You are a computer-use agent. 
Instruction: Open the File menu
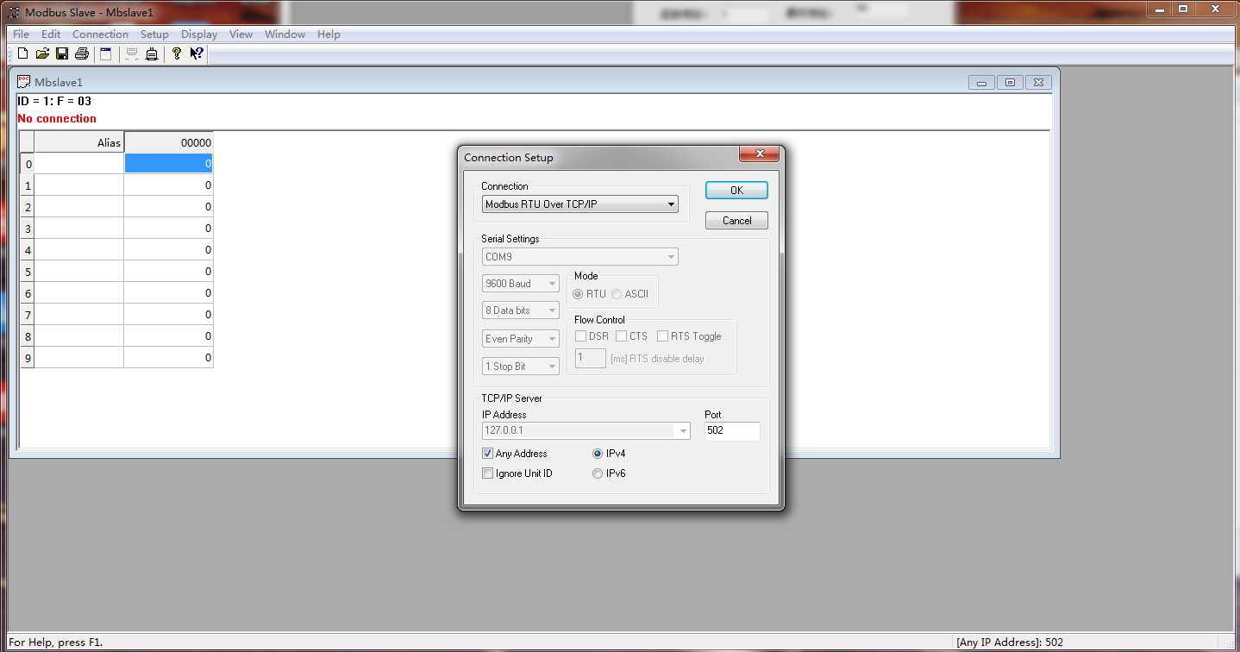(21, 34)
